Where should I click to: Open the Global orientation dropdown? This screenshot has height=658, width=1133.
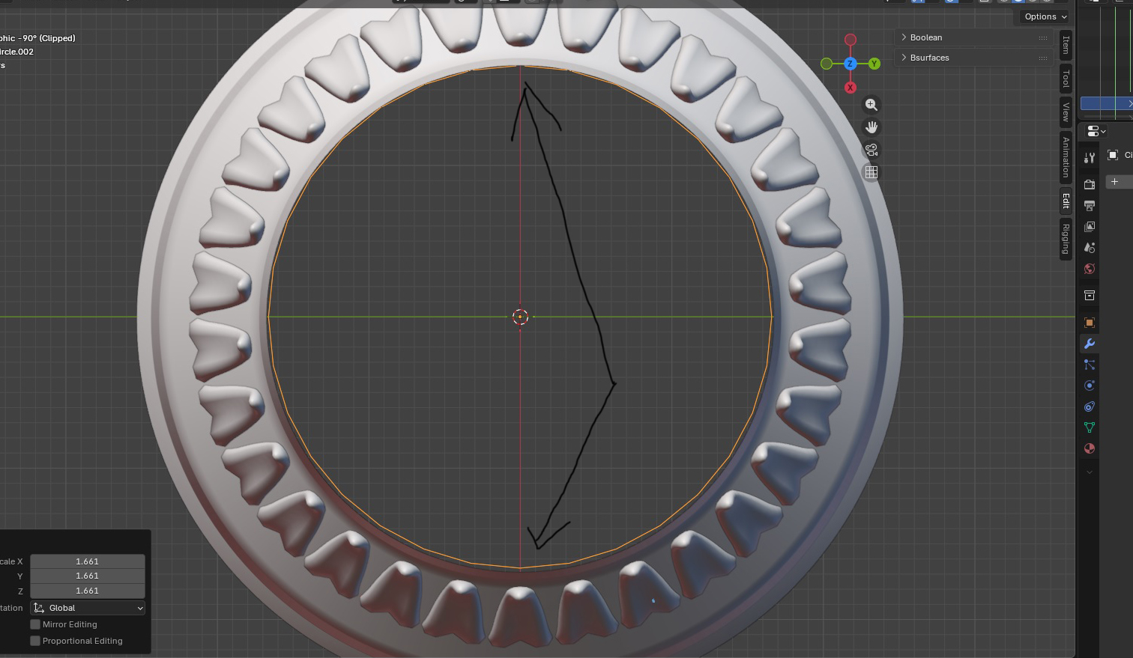tap(88, 608)
